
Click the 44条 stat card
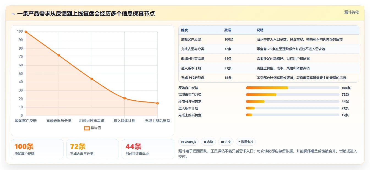tap(148, 149)
